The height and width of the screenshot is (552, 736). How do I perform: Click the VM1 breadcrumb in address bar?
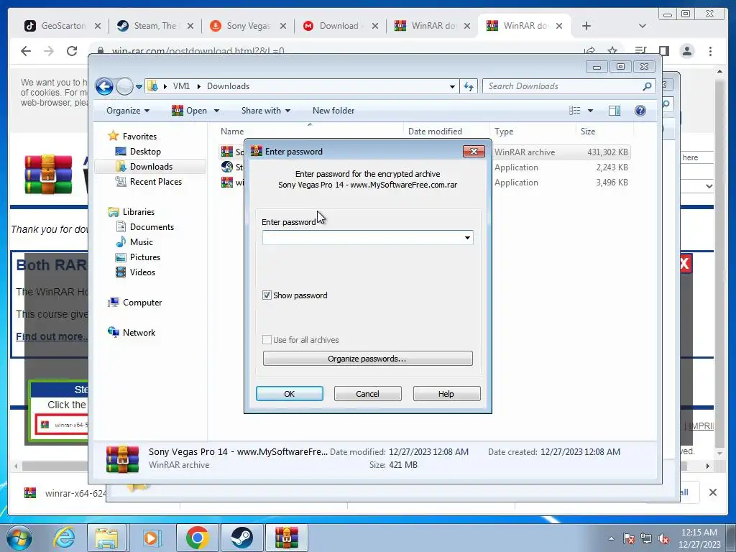(x=181, y=86)
